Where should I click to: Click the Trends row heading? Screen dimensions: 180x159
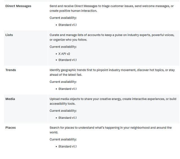point(11,70)
